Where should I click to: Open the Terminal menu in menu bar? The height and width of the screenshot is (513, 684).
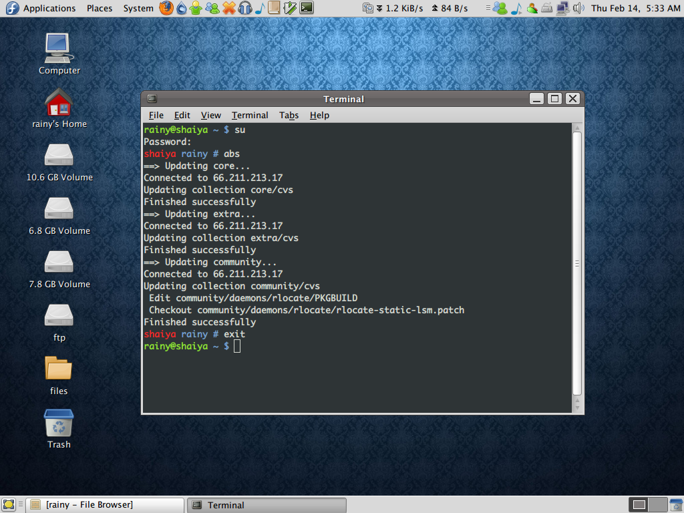[250, 115]
